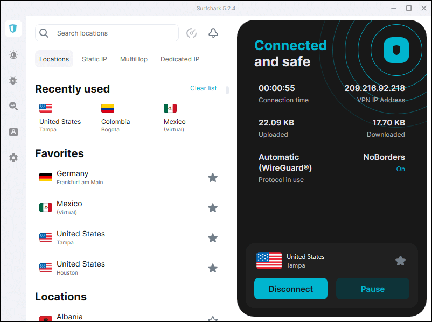Switch to the MultiHop tab
This screenshot has width=432, height=322.
pos(134,59)
